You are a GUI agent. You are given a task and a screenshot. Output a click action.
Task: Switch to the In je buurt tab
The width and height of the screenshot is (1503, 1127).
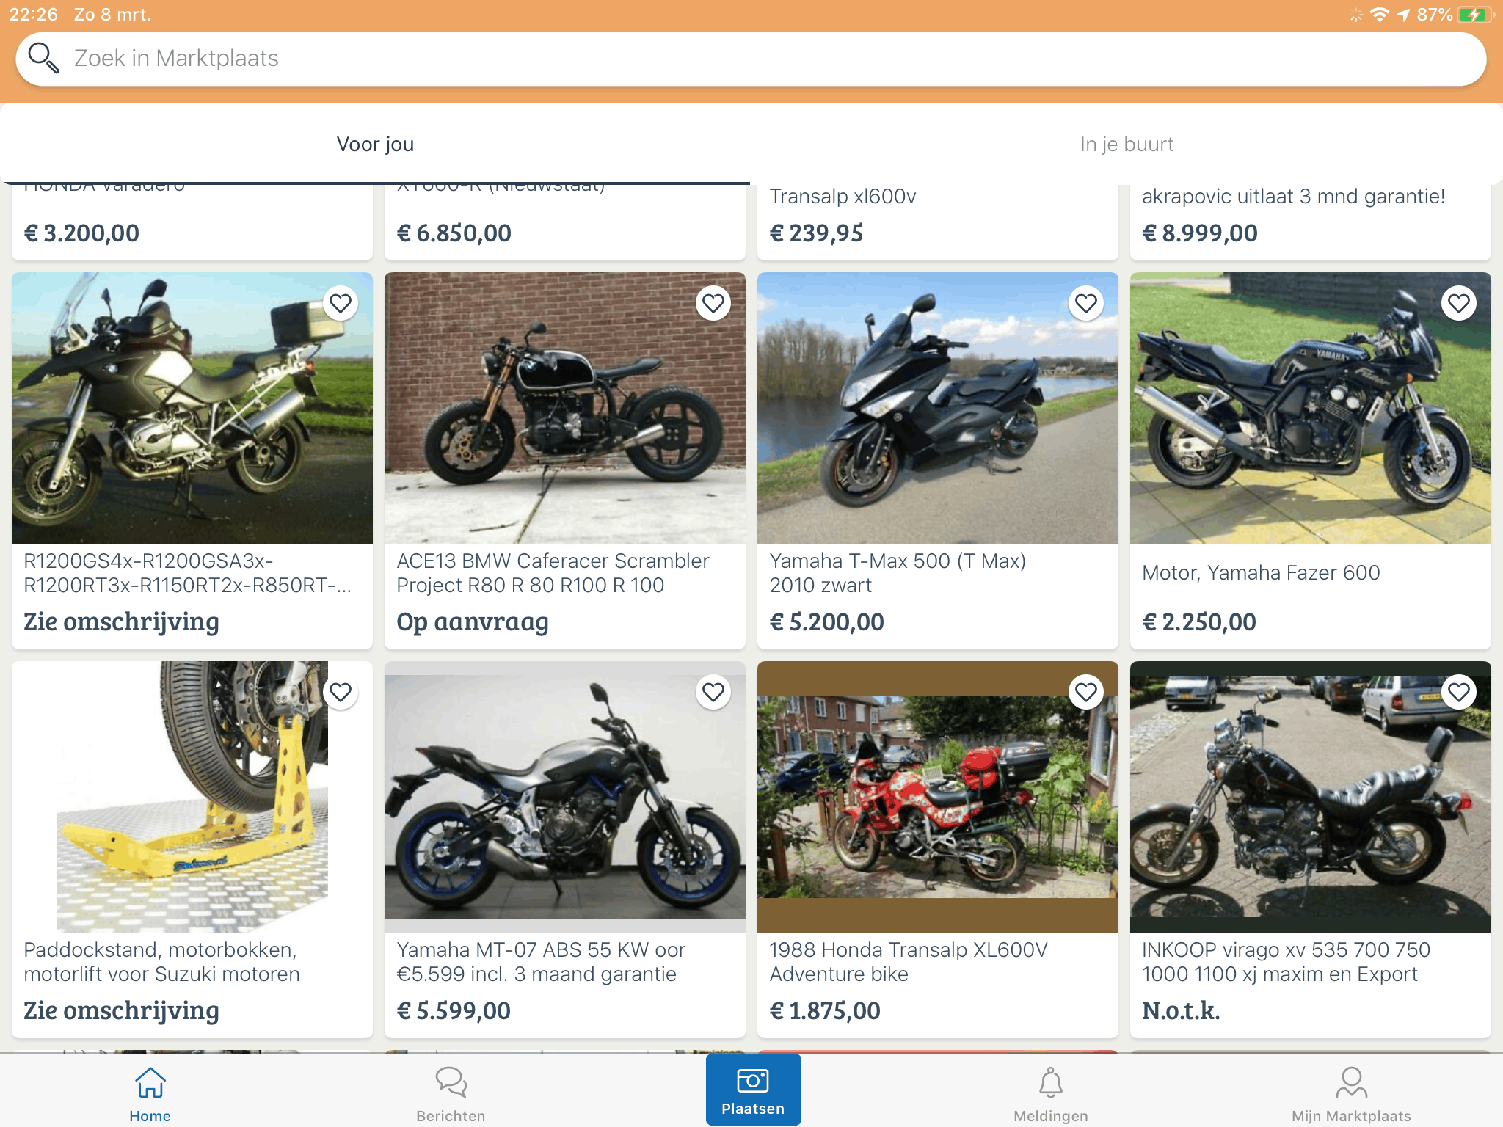(x=1127, y=145)
